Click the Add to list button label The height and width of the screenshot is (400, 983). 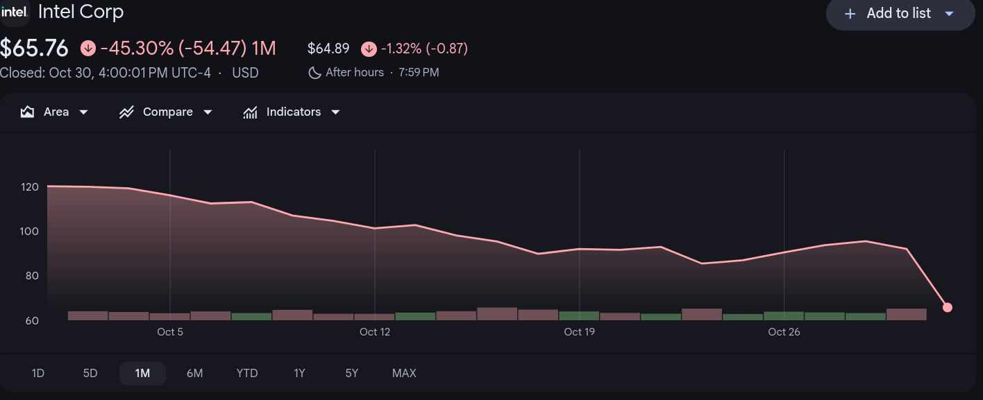click(898, 14)
